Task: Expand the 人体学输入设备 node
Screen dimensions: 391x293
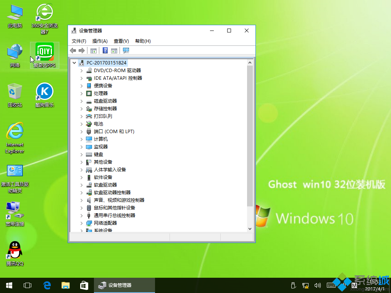Action: pyautogui.click(x=82, y=170)
